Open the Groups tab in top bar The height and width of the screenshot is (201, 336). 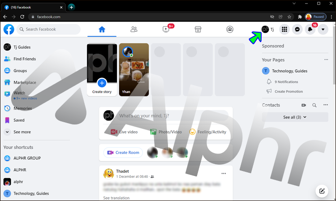230,30
